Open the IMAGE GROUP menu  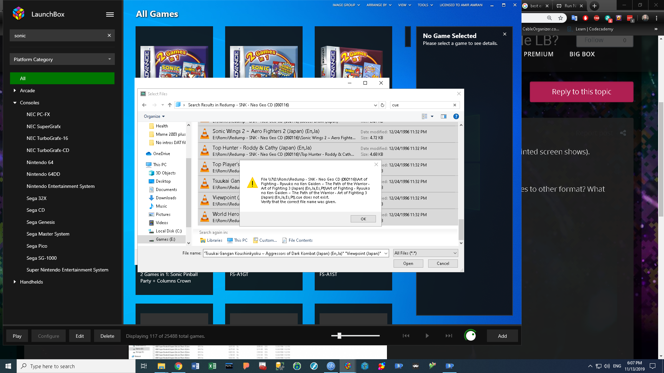(x=346, y=5)
